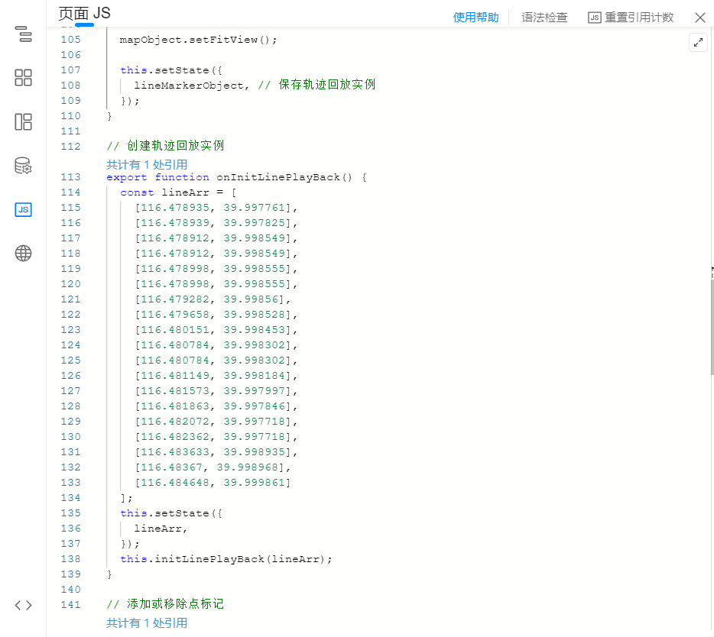
Task: Place cursor on mapObject.setFitView() line
Action: [198, 40]
